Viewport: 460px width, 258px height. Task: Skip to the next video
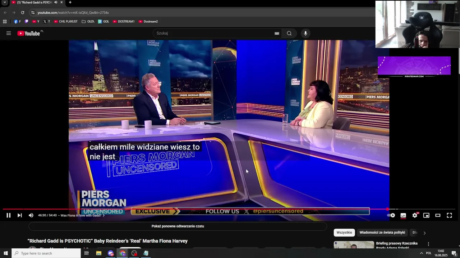19,215
